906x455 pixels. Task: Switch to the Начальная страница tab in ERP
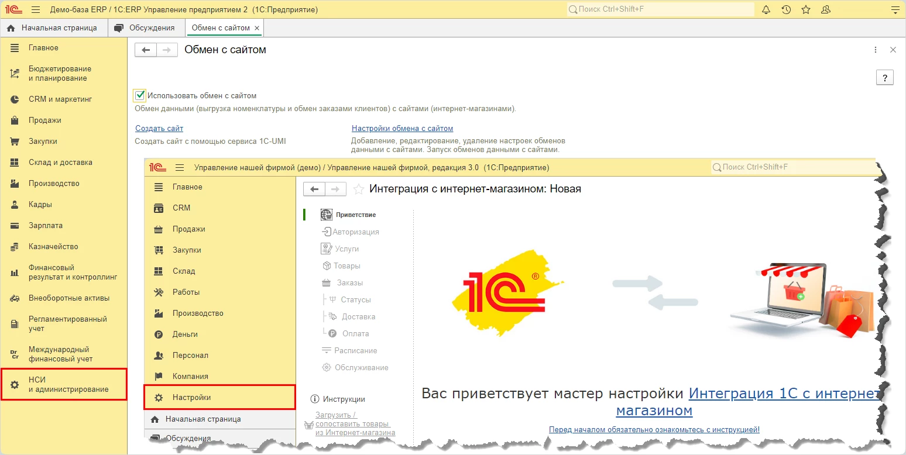pos(53,28)
